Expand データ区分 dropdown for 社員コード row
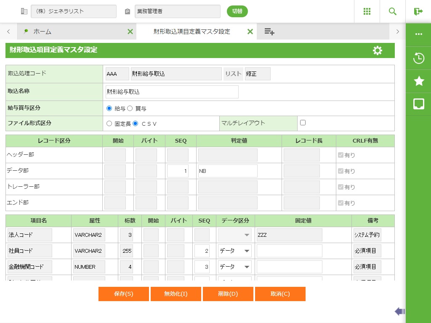 (234, 251)
